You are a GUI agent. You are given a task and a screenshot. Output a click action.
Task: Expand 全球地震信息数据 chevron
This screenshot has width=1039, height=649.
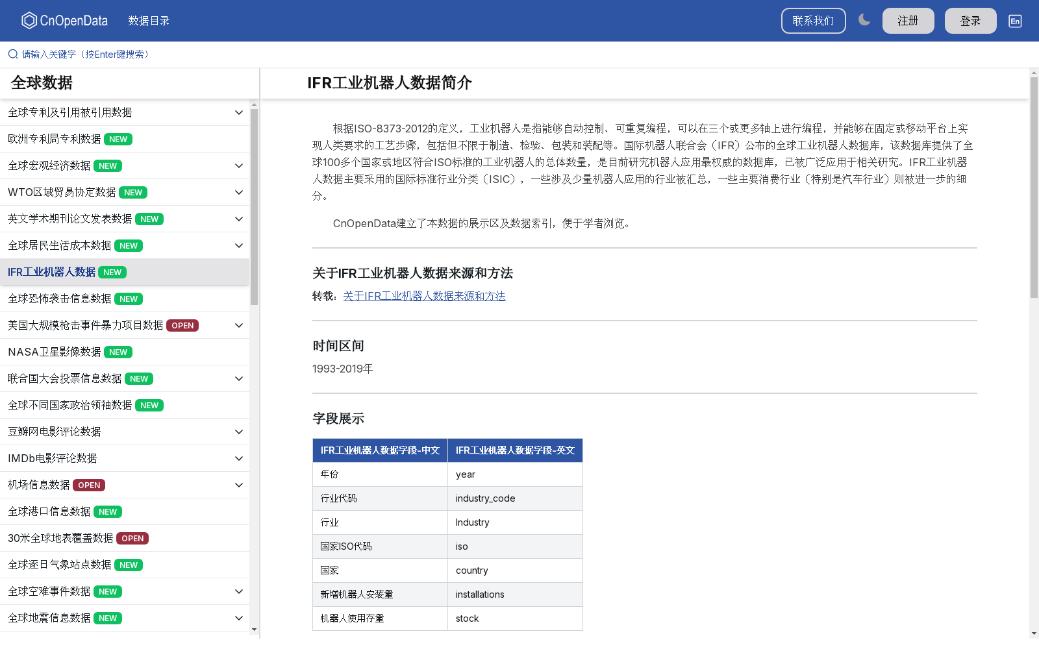coord(239,618)
